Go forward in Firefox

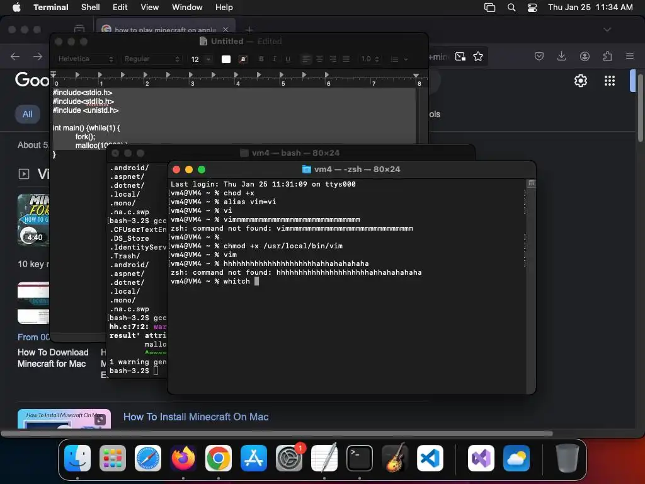(x=38, y=56)
